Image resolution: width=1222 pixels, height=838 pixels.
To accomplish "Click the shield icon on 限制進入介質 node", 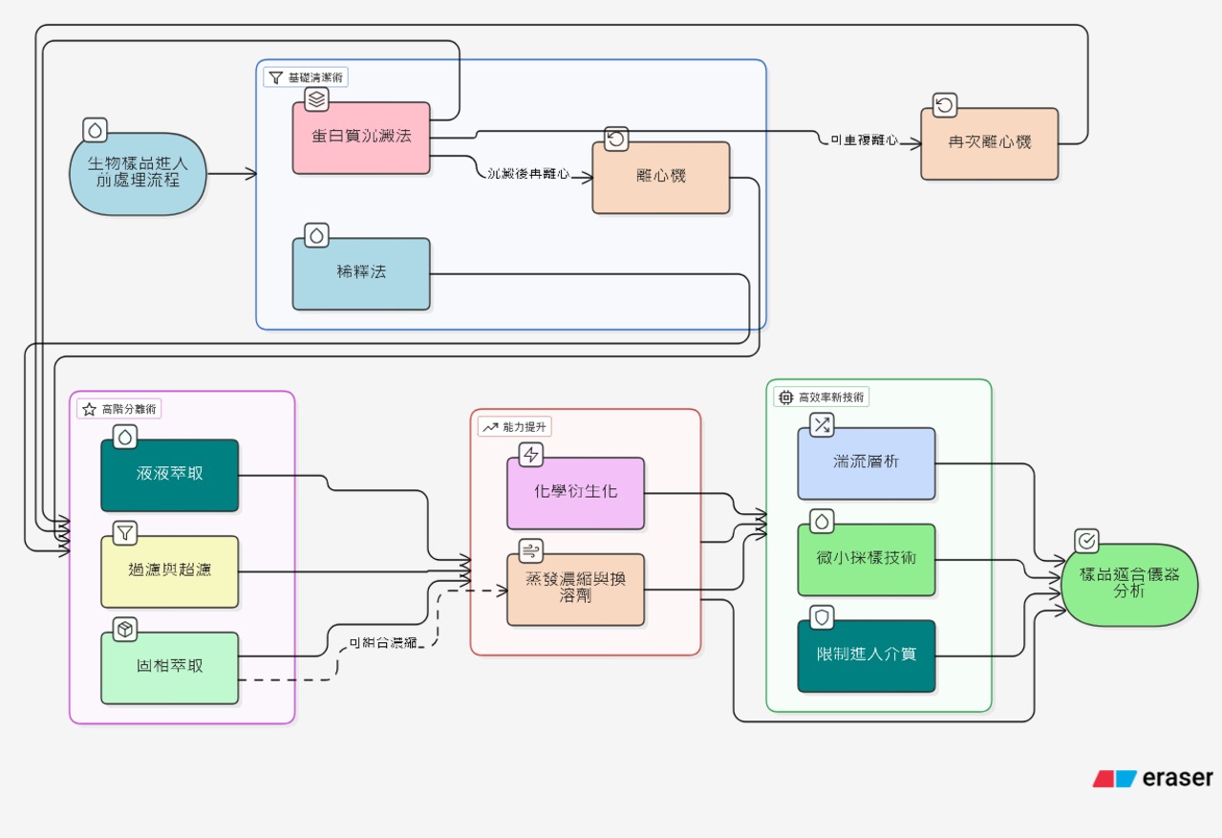I will pyautogui.click(x=822, y=617).
